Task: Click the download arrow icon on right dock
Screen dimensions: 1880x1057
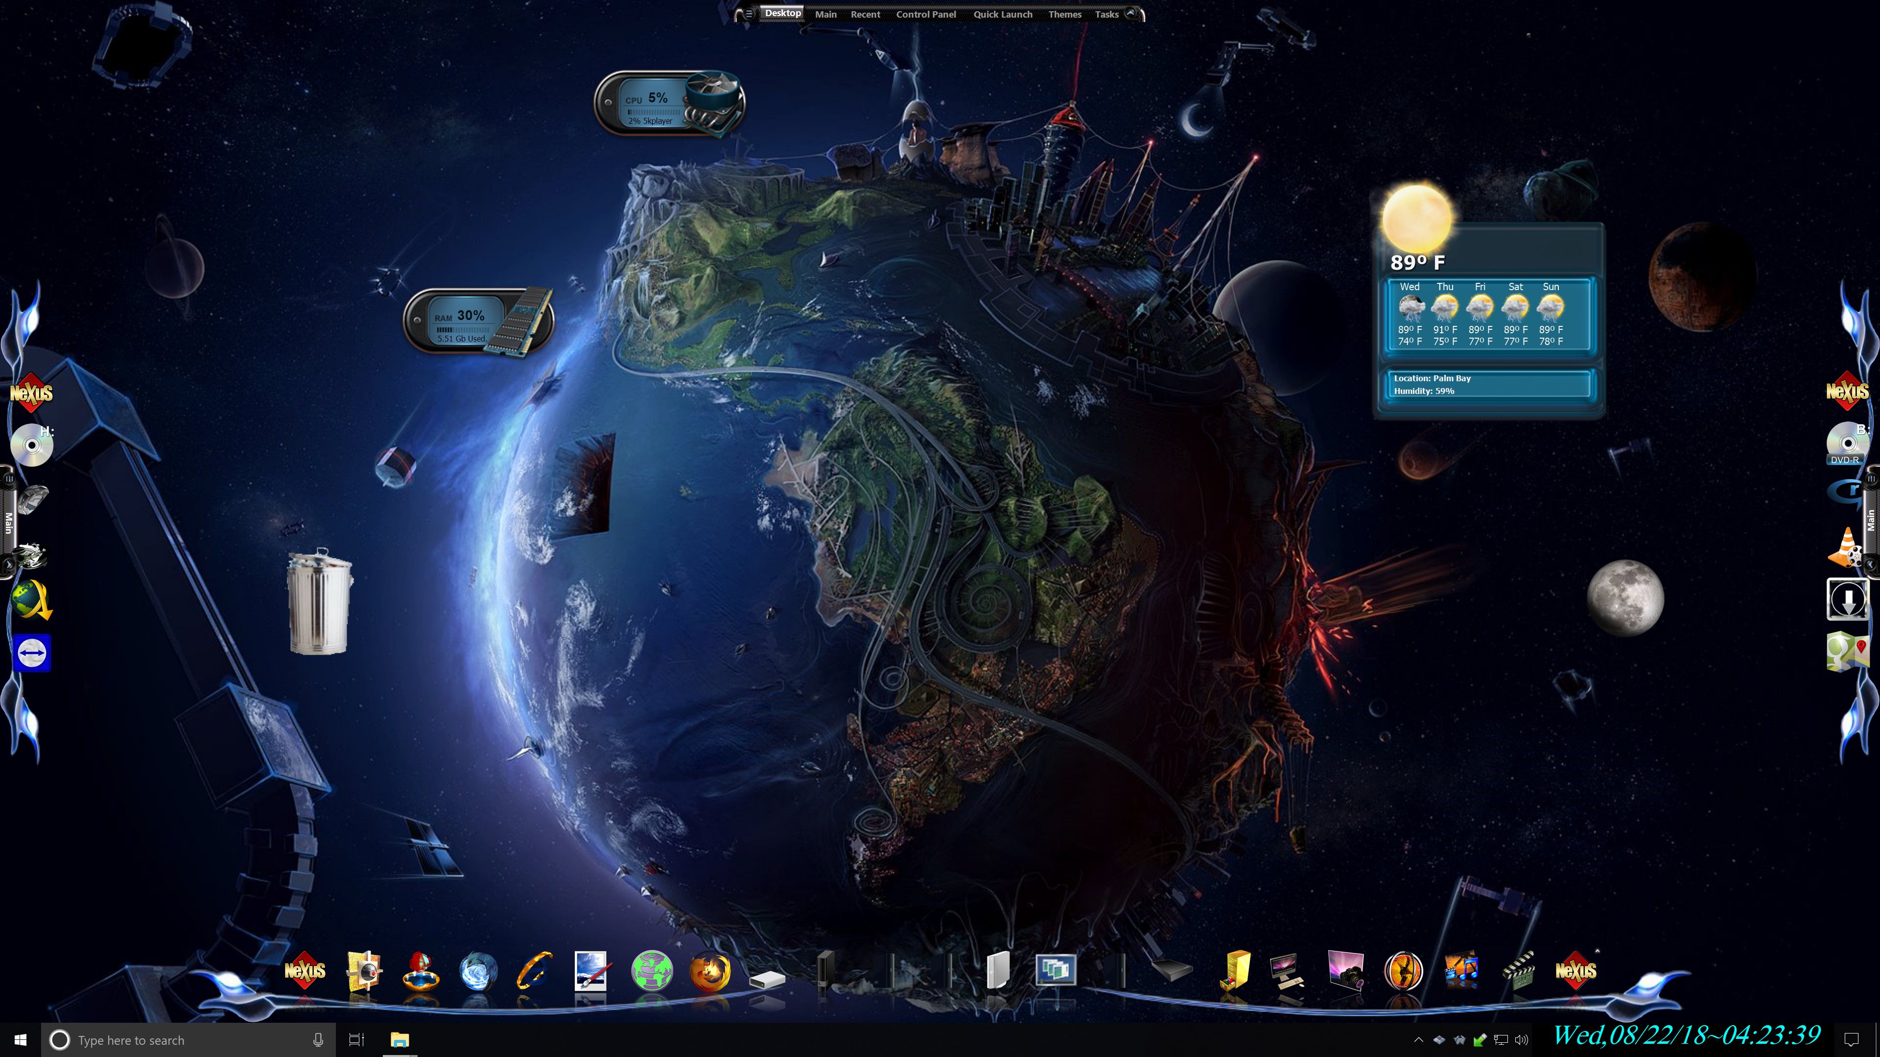Action: click(1847, 599)
